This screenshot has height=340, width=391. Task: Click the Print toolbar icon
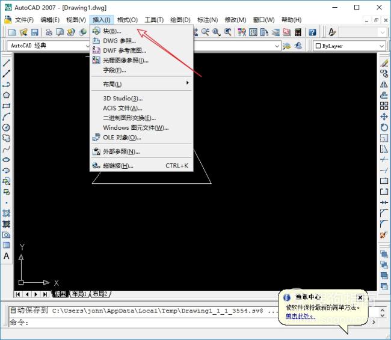49,32
